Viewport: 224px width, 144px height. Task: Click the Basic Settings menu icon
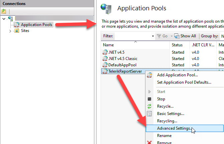pyautogui.click(x=149, y=114)
